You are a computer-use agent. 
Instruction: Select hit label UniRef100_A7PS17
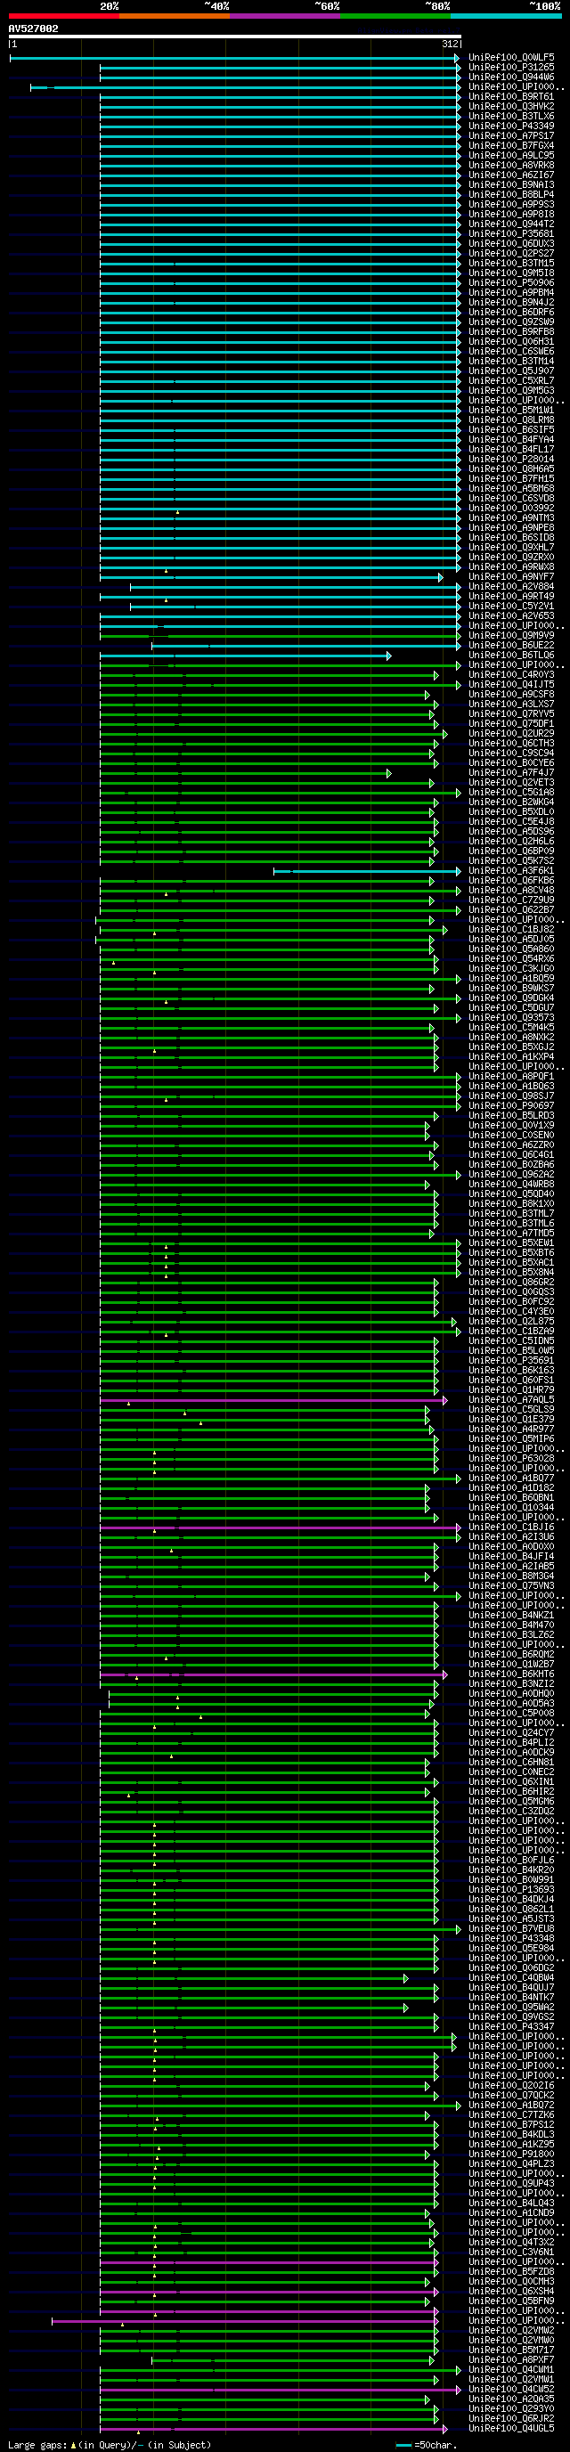[x=512, y=136]
